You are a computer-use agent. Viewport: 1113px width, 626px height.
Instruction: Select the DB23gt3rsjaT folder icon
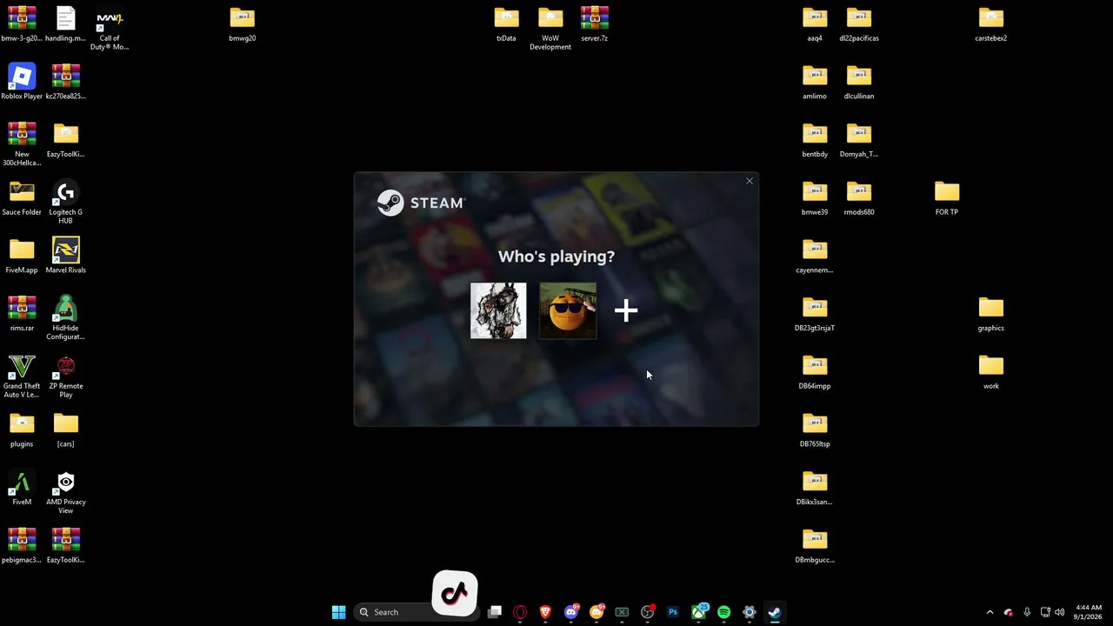click(x=815, y=314)
